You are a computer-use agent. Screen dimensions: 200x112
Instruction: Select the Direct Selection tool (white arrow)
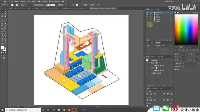click(5, 11)
